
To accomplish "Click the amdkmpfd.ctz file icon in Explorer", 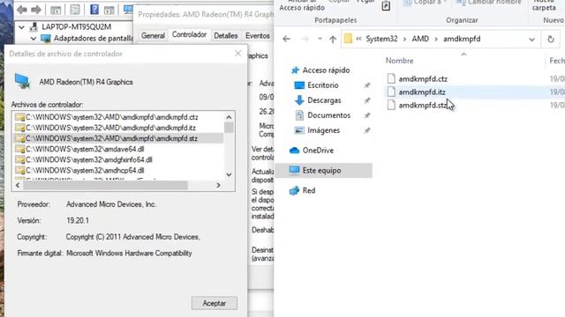I will pos(391,78).
